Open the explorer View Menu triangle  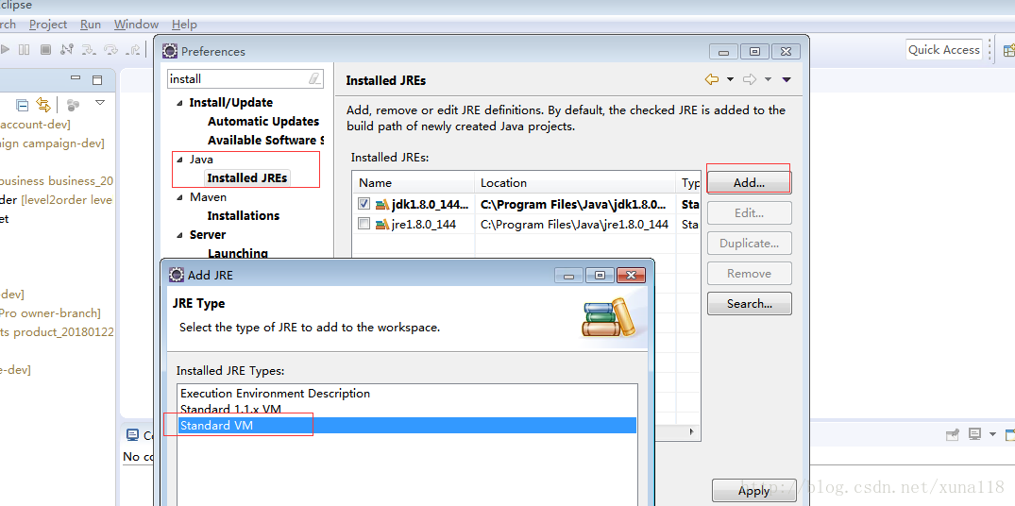click(100, 102)
